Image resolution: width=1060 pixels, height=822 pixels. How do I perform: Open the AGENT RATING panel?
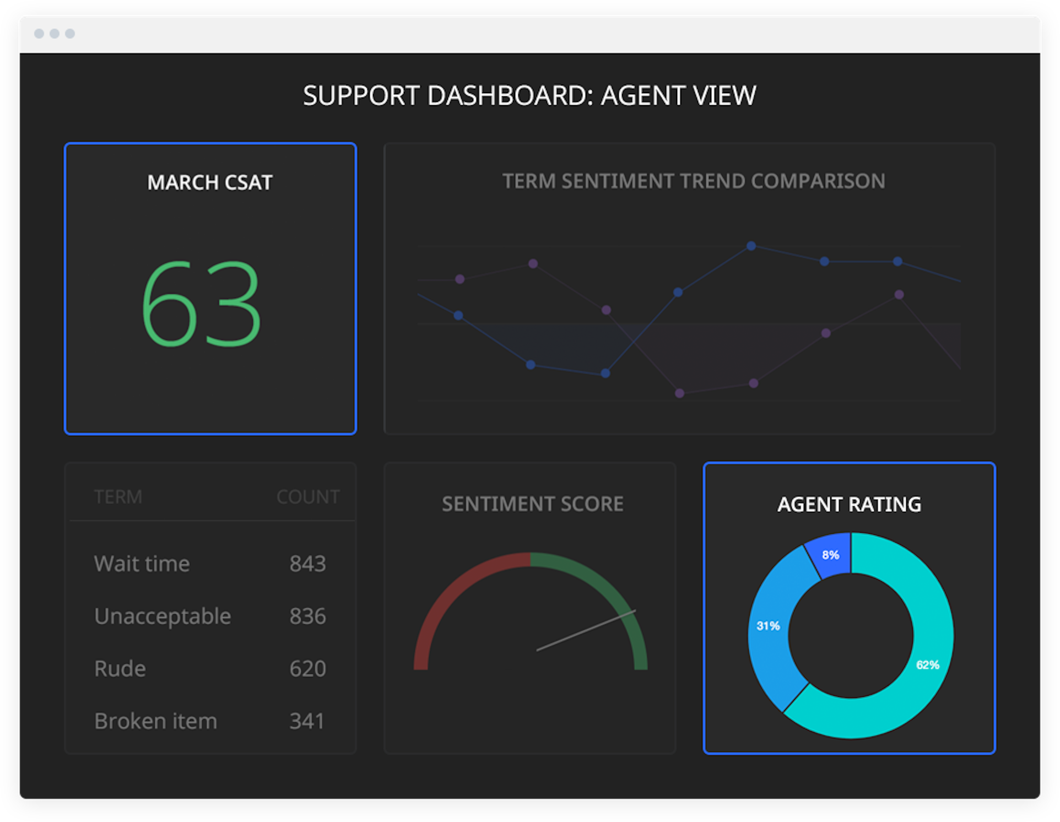(x=850, y=504)
